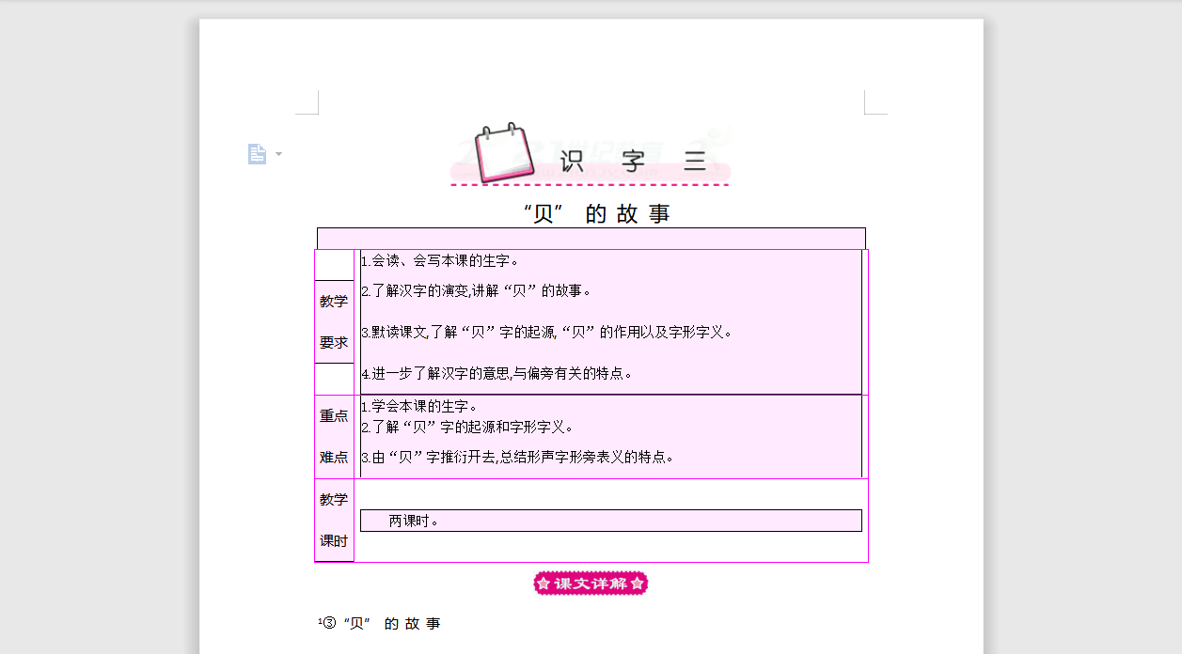Select the 教学要求 cell in the table
Image resolution: width=1182 pixels, height=654 pixels.
[x=334, y=321]
